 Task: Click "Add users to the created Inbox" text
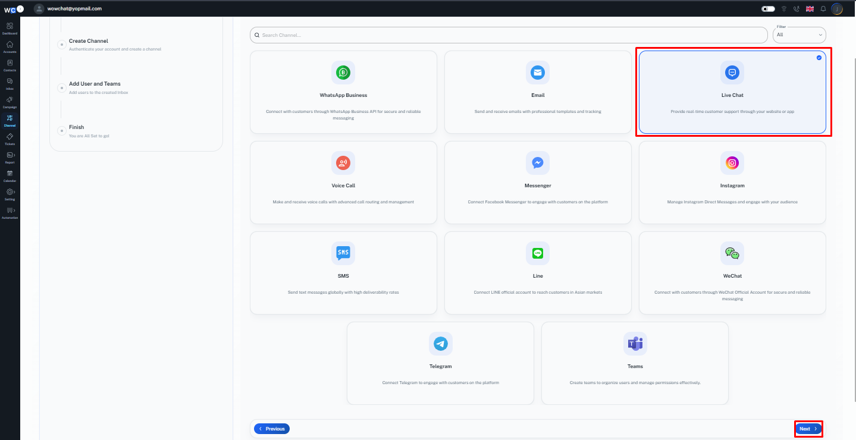click(99, 93)
